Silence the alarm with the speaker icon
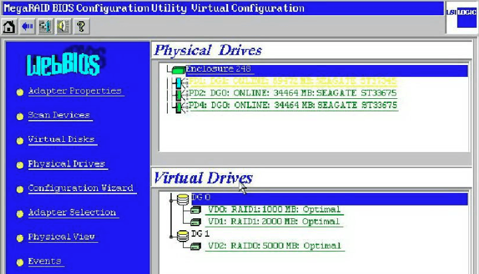The width and height of the screenshot is (479, 274). pos(63,27)
